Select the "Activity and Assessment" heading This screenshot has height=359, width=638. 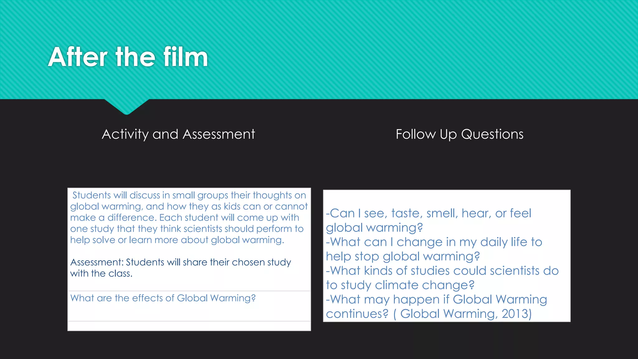pos(178,134)
